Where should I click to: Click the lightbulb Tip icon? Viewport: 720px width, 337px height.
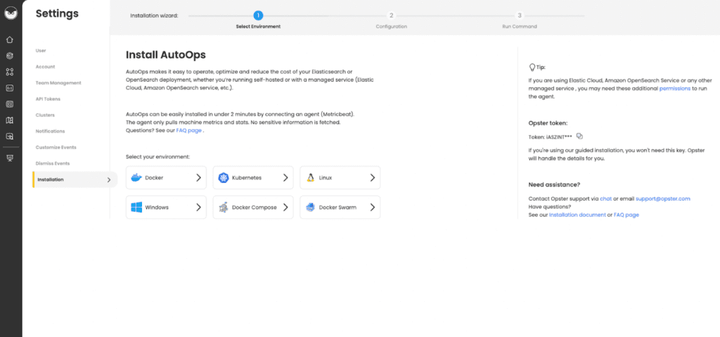pos(532,67)
